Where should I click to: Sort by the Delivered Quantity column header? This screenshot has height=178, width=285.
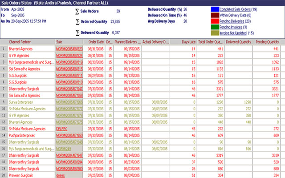pos(239,42)
